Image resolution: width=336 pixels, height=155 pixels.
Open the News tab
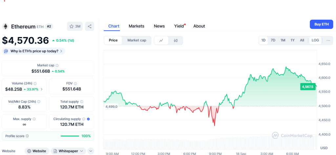click(159, 26)
